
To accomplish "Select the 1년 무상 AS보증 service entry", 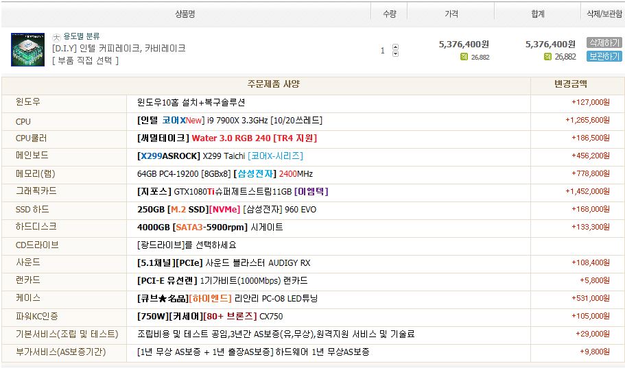I will click(x=253, y=352).
